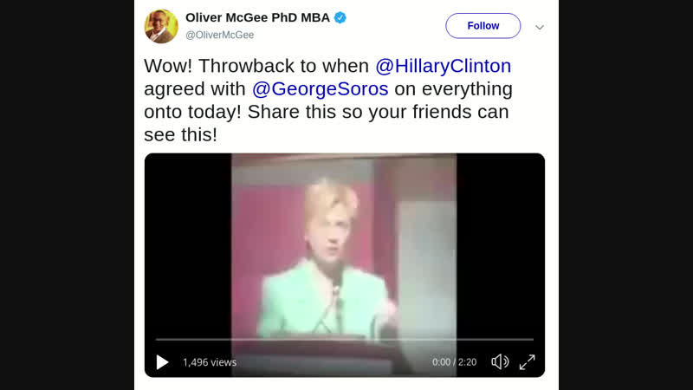
Task: Click the video progress bar
Action: (344, 340)
